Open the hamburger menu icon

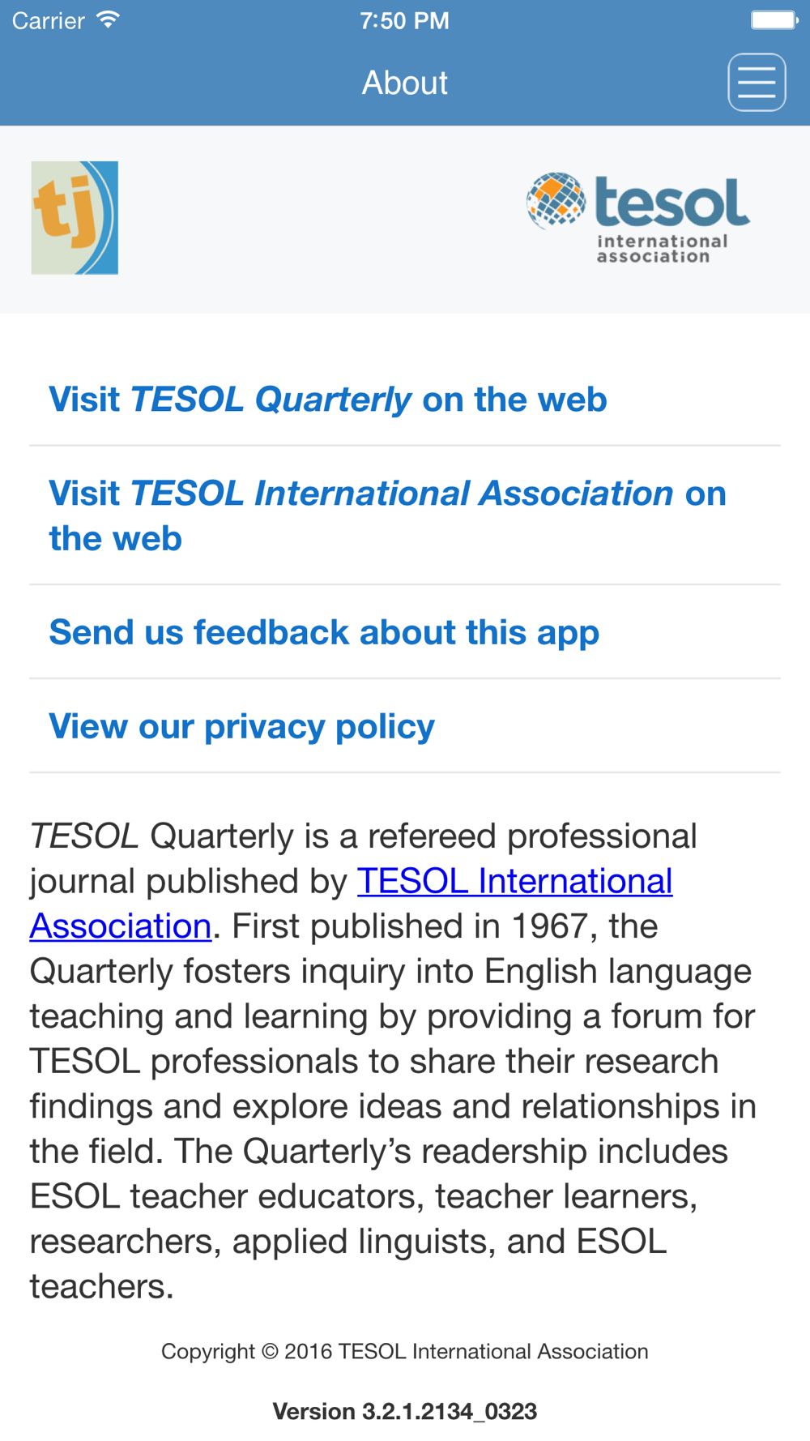tap(757, 83)
